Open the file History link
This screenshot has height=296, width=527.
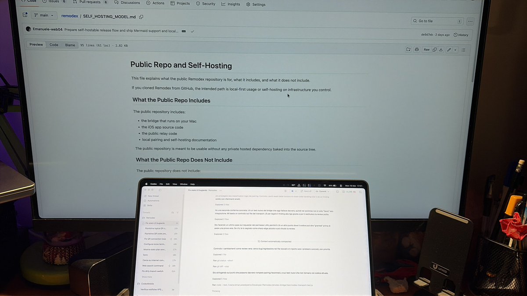tap(461, 35)
